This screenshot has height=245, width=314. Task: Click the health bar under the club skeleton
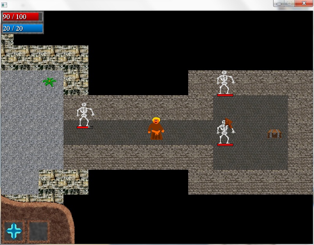point(225,145)
